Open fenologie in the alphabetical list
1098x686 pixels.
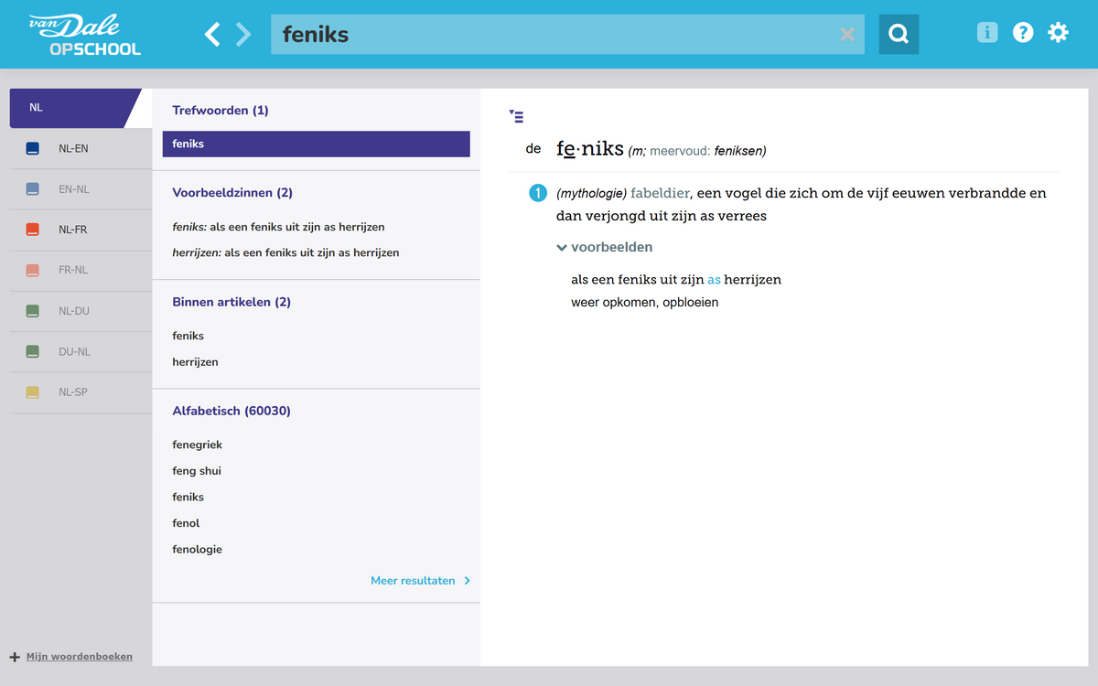pos(198,550)
